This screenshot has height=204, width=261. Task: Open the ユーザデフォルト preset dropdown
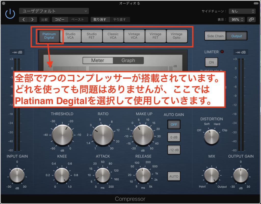tap(54, 11)
